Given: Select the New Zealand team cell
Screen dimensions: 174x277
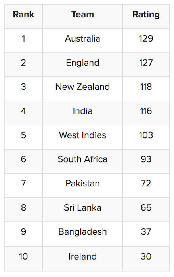Looking at the screenshot, I should [83, 89].
